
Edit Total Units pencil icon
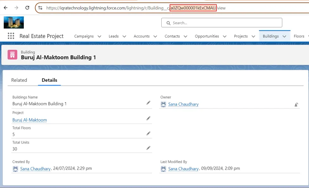(148, 148)
